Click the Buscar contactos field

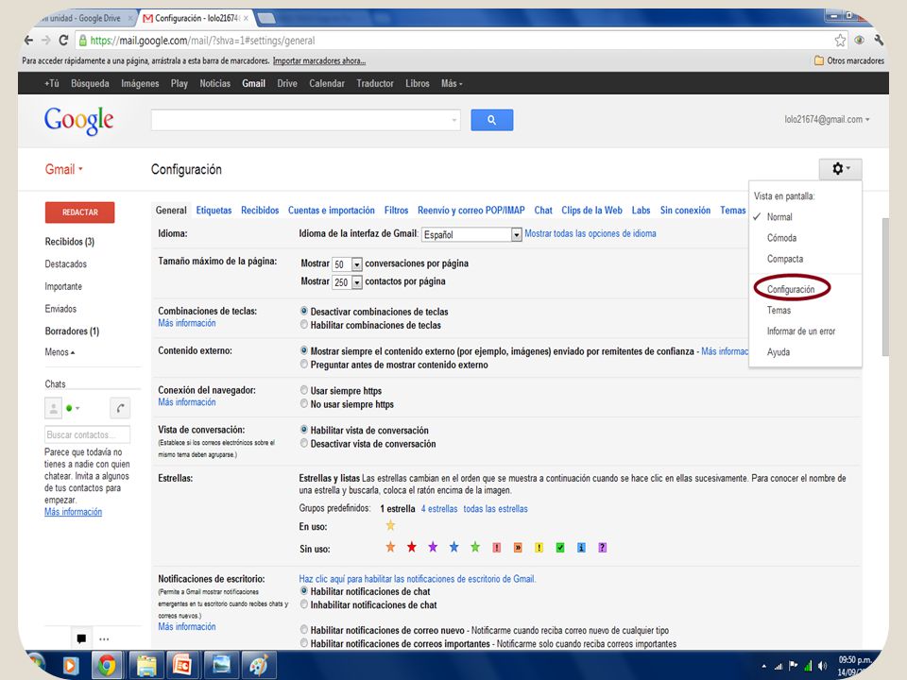coord(87,434)
